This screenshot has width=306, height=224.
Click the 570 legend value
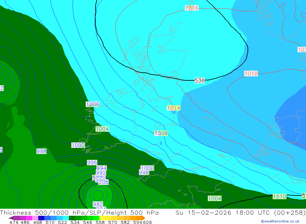point(113,222)
